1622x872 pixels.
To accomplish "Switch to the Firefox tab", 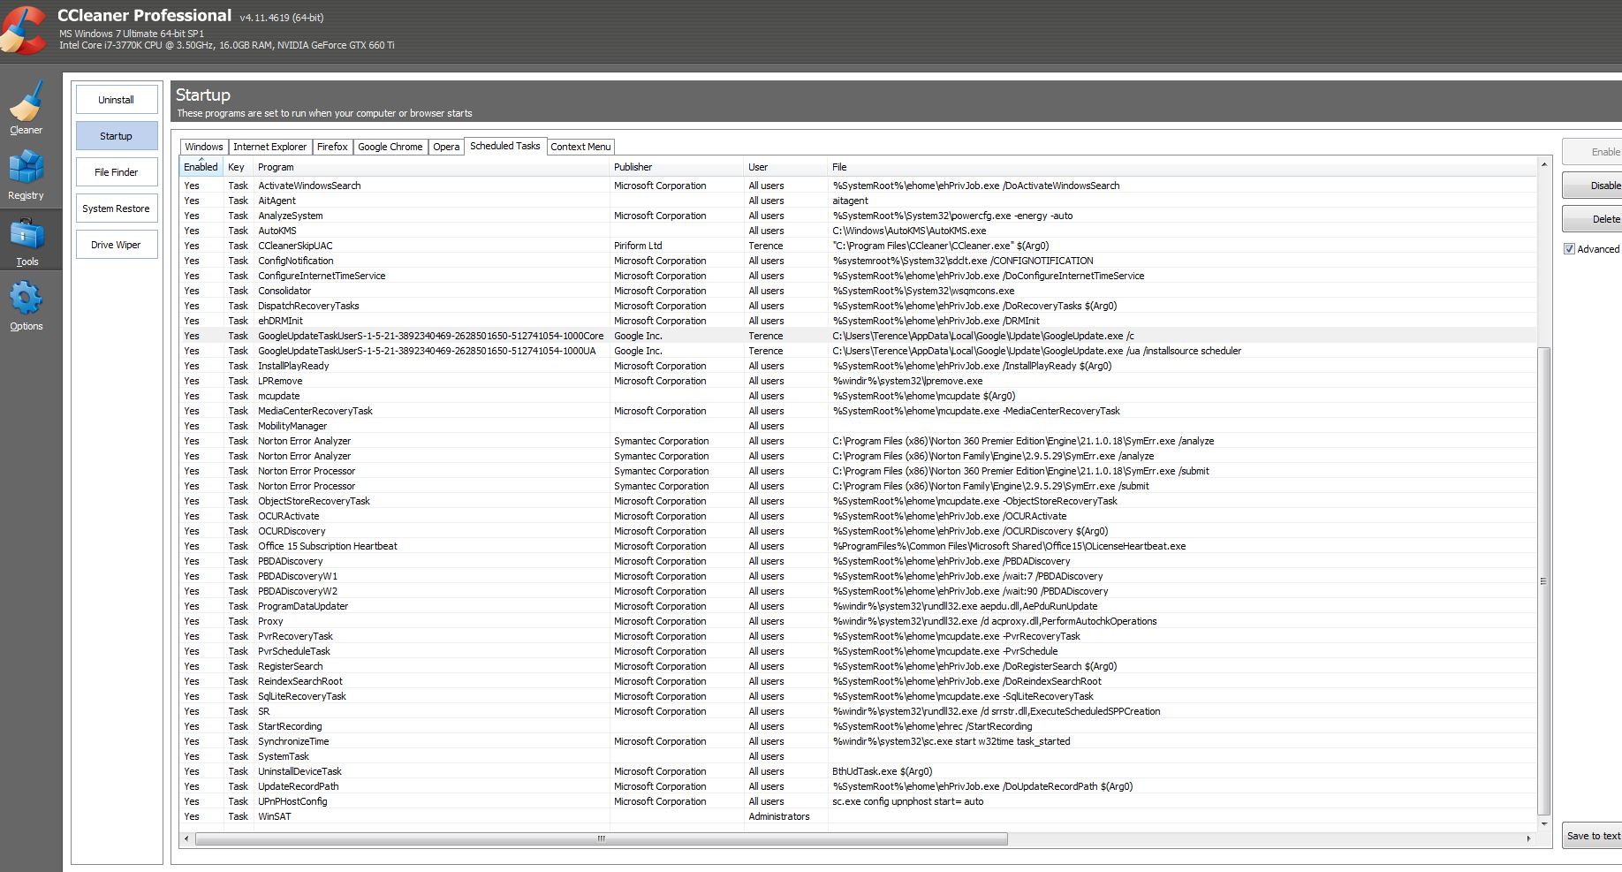I will coord(332,147).
